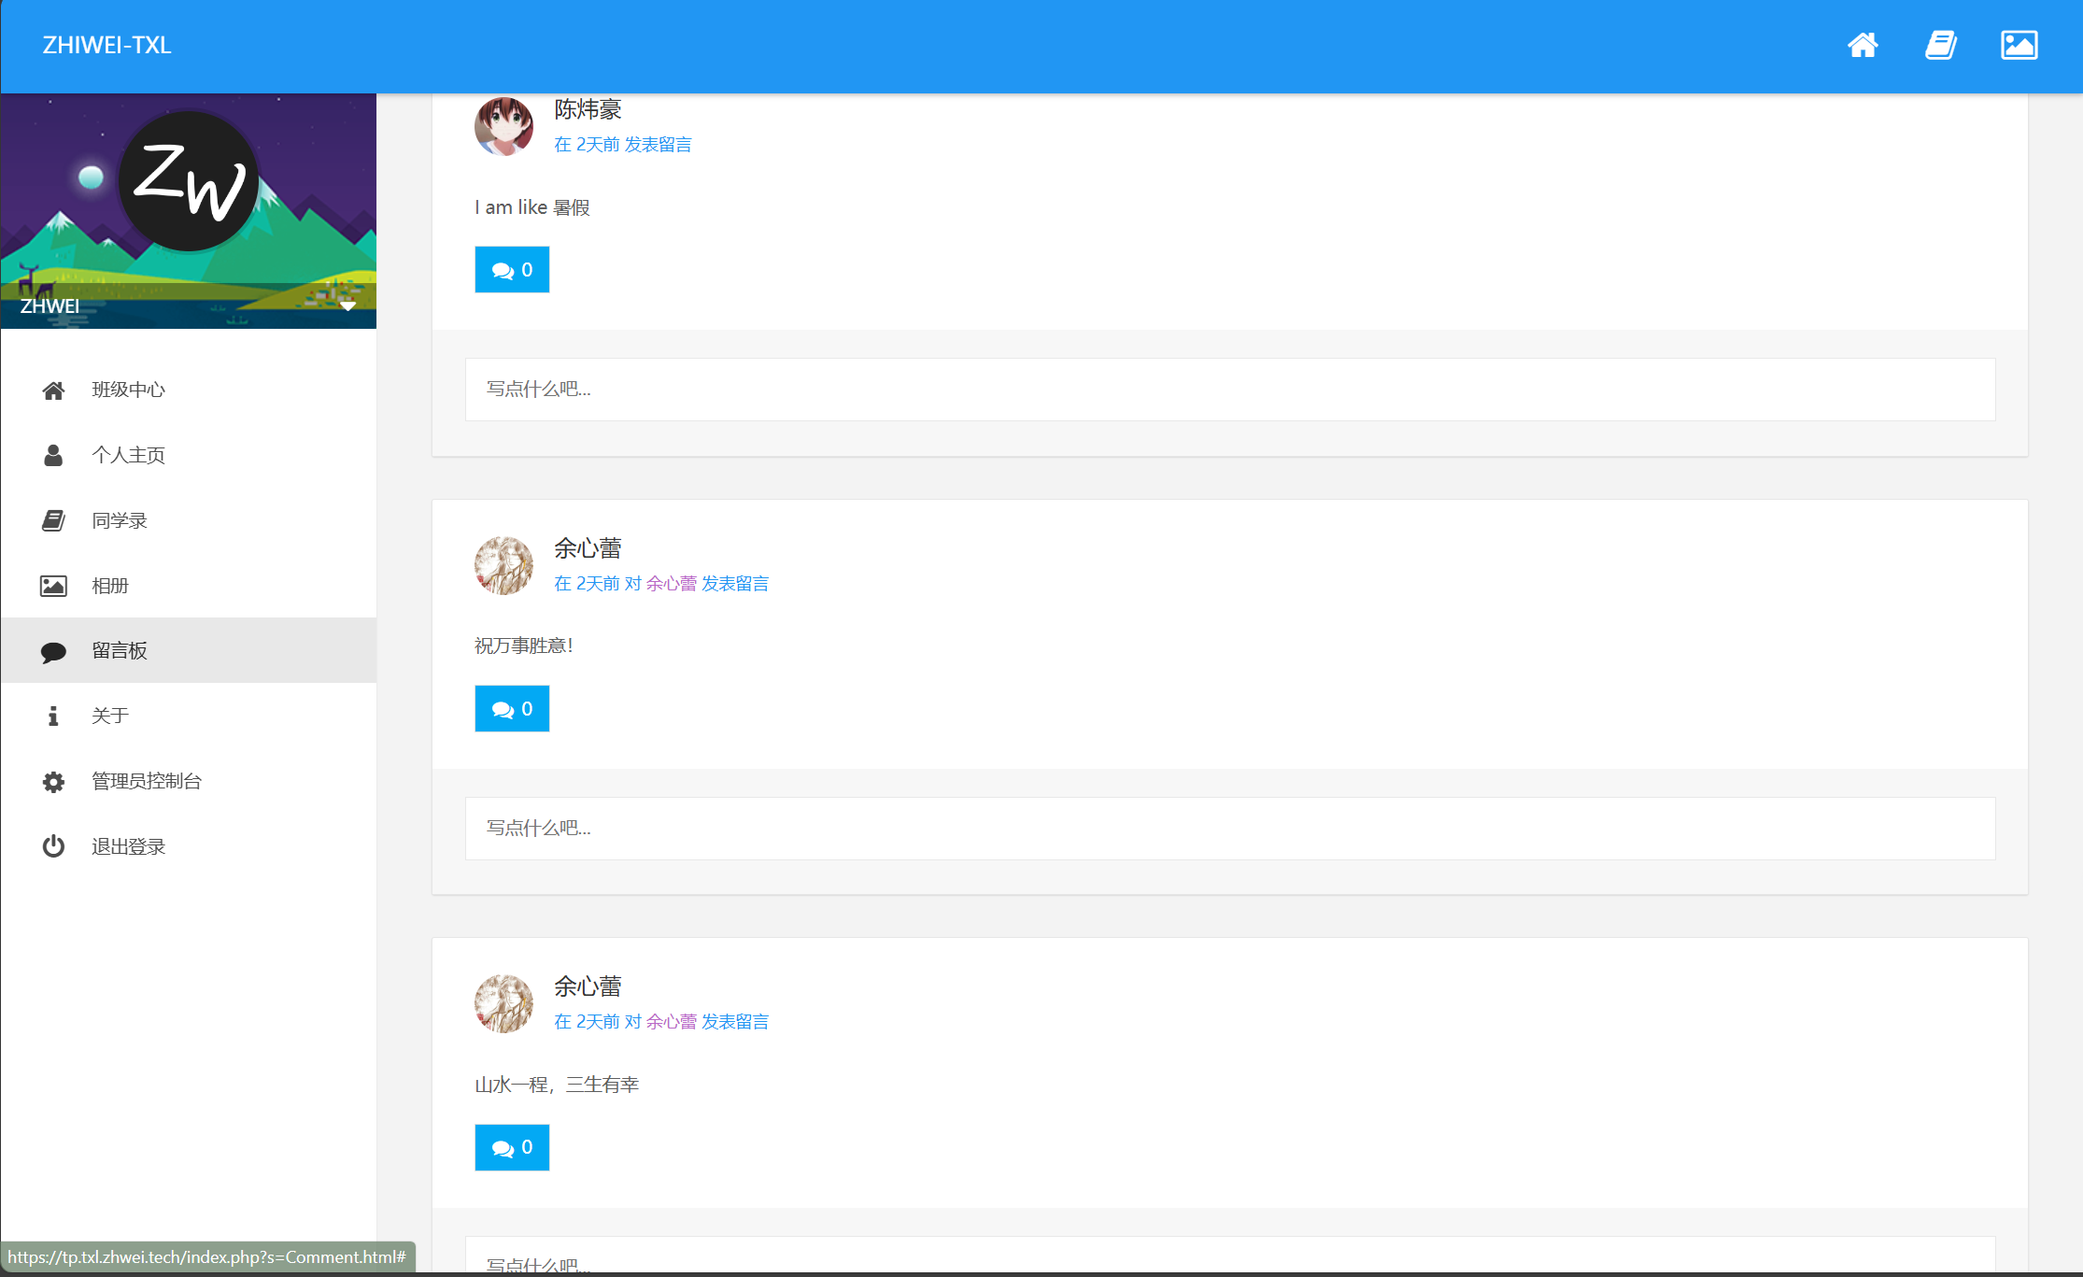
Task: Click notebook icon in top navigation bar
Action: (1940, 45)
